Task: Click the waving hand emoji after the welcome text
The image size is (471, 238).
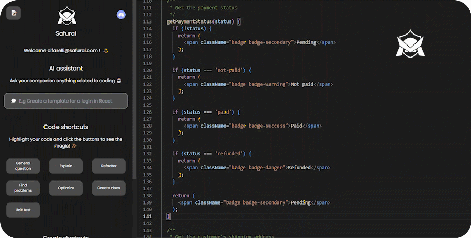Action: pyautogui.click(x=105, y=51)
